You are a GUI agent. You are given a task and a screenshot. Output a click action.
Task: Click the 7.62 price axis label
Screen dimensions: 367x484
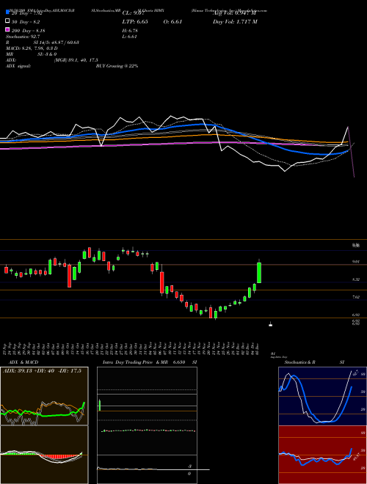click(355, 297)
